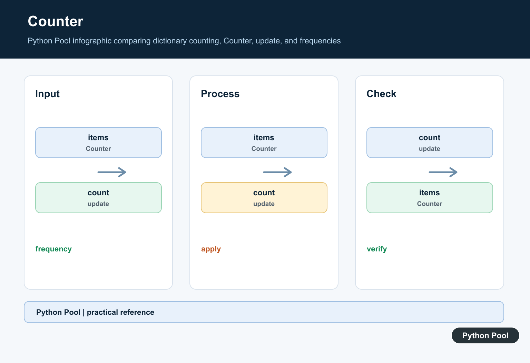530x363 pixels.
Task: Click the Process card heading
Action: [x=220, y=94]
